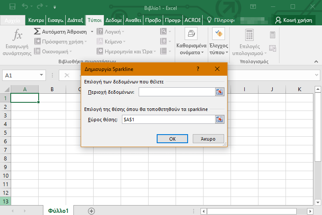
Task: Add a new sheet with the plus icon
Action: pyautogui.click(x=91, y=211)
